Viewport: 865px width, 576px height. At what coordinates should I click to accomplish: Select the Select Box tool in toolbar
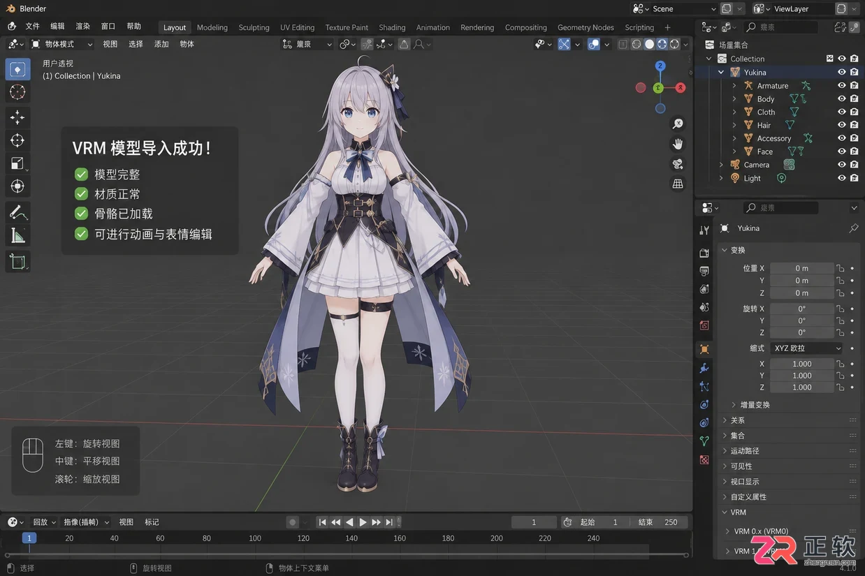(18, 69)
